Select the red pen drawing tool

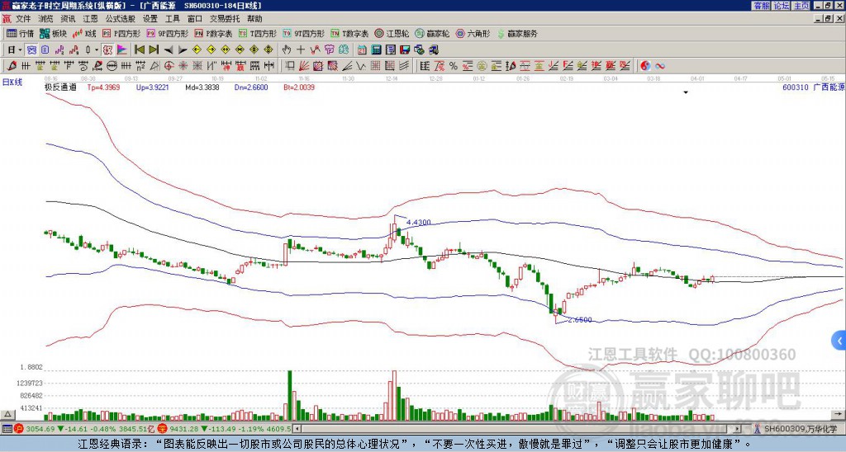pyautogui.click(x=12, y=66)
